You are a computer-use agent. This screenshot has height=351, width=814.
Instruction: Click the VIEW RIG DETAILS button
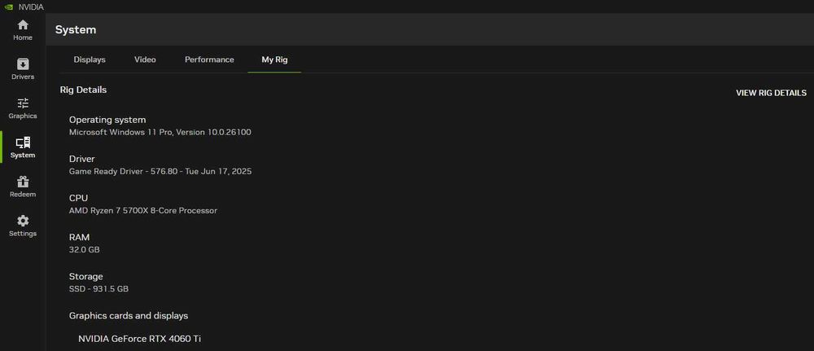(x=771, y=93)
